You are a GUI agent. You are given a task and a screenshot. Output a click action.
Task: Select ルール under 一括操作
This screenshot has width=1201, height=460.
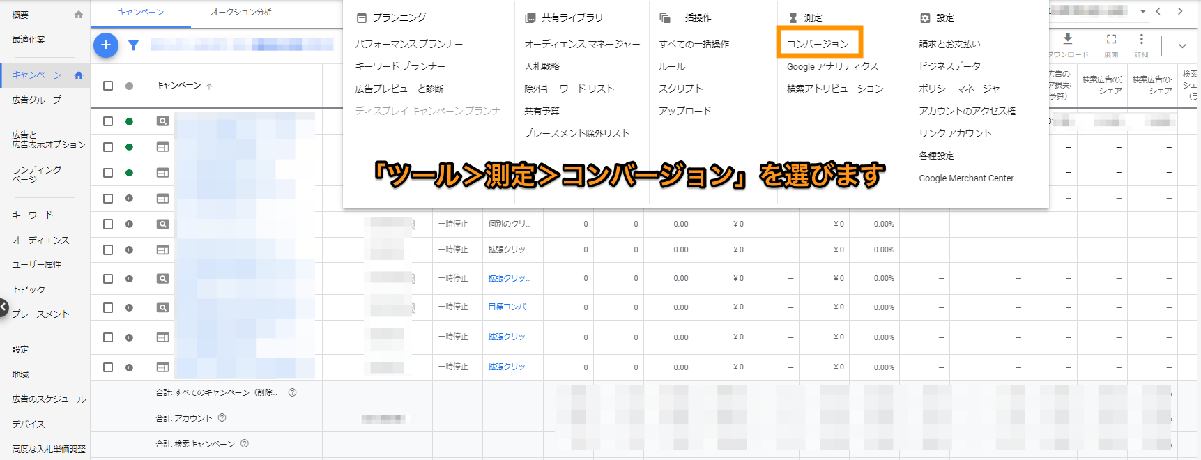[x=672, y=66]
